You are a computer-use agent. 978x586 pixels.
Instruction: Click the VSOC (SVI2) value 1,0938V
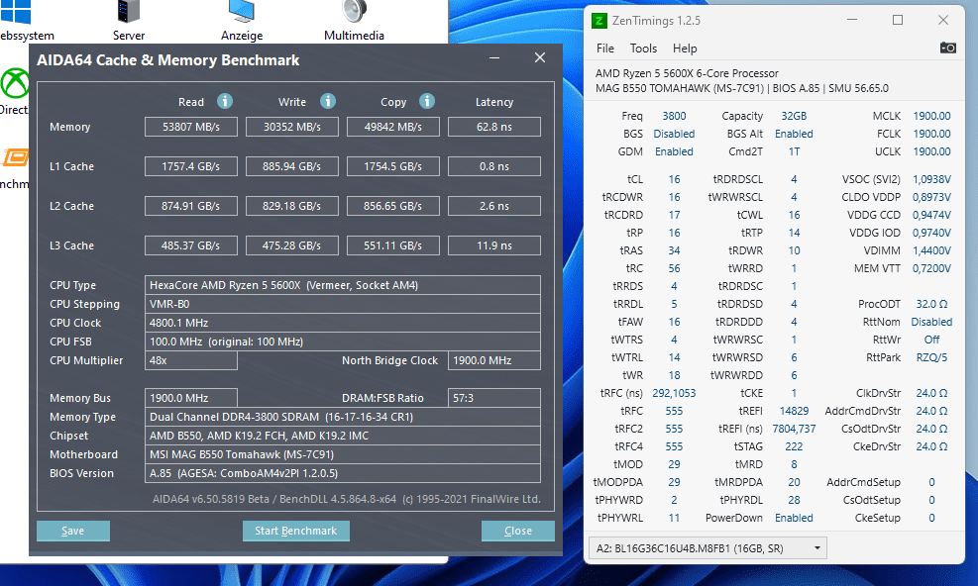(x=931, y=179)
